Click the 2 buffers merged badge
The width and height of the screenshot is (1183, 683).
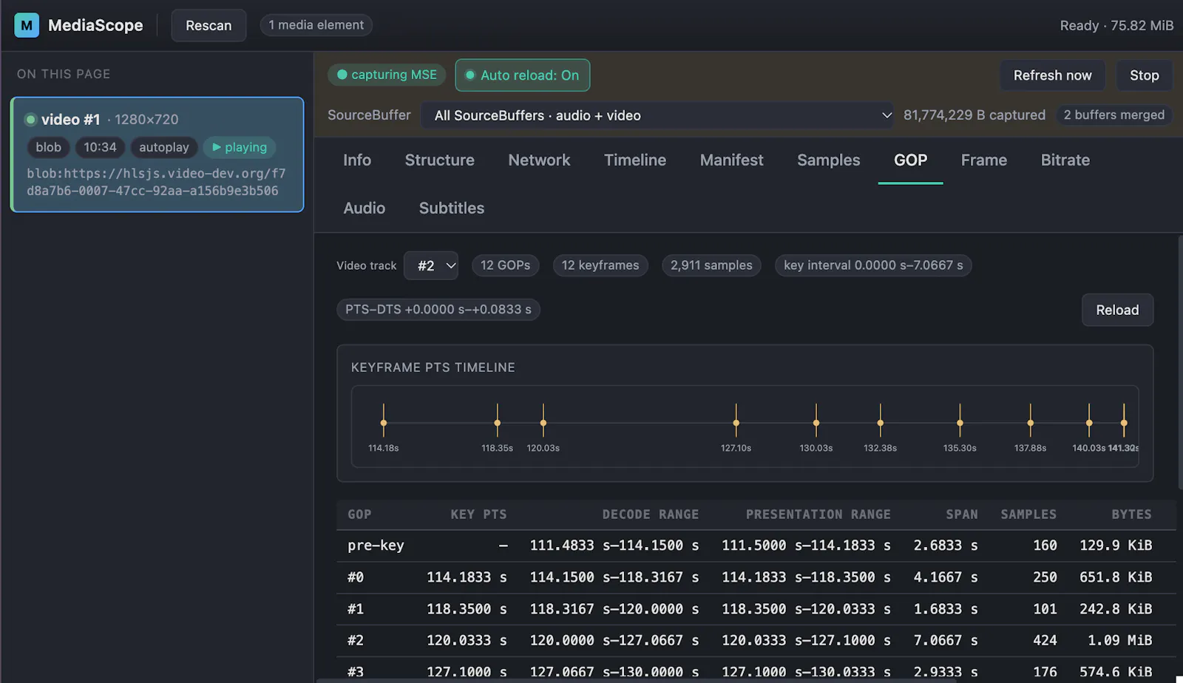[x=1113, y=115]
